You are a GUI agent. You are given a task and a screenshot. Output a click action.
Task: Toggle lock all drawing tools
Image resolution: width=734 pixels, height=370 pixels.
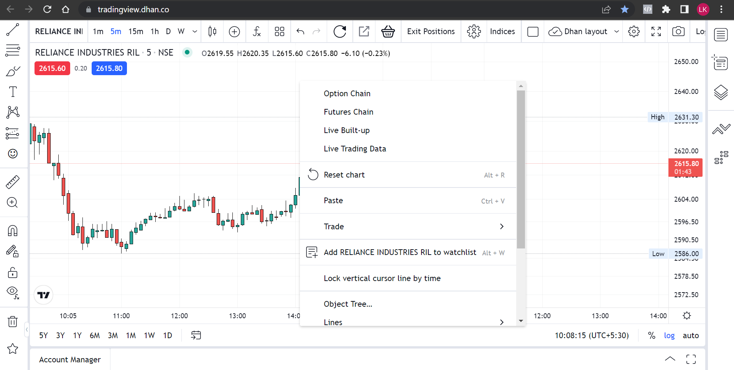[x=13, y=272]
